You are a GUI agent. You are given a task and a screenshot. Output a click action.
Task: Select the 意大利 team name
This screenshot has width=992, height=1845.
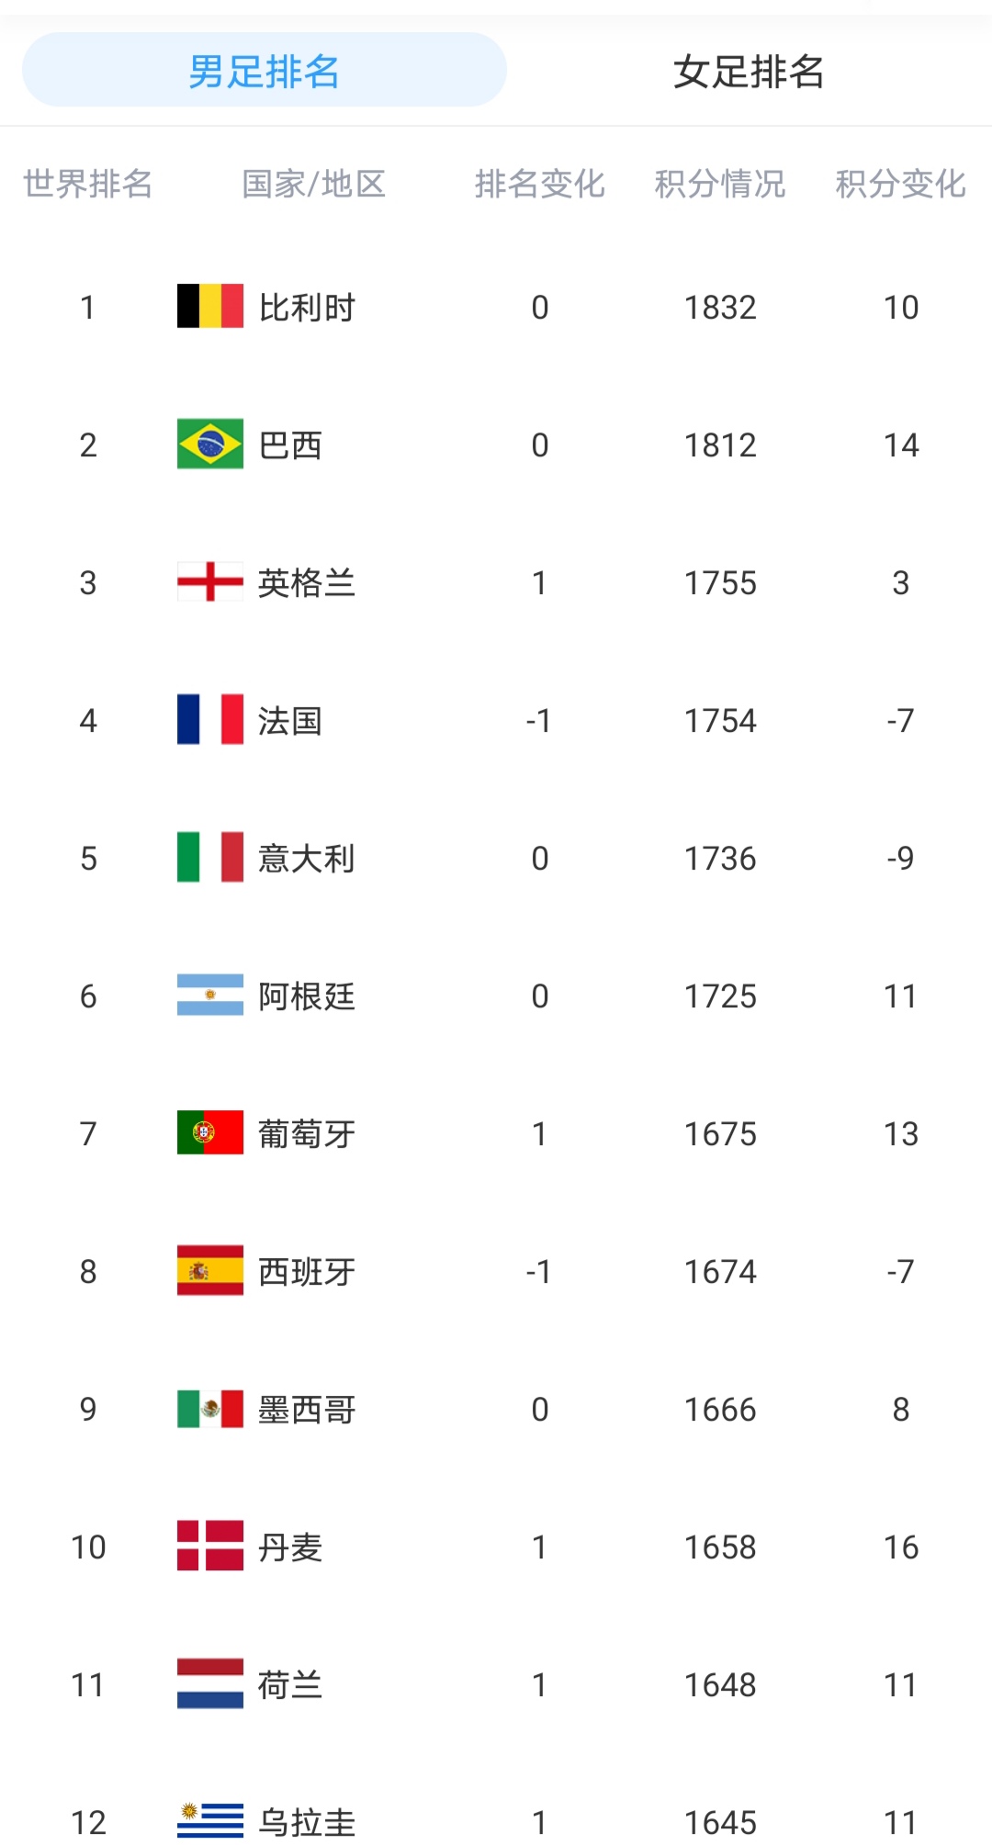click(x=306, y=859)
